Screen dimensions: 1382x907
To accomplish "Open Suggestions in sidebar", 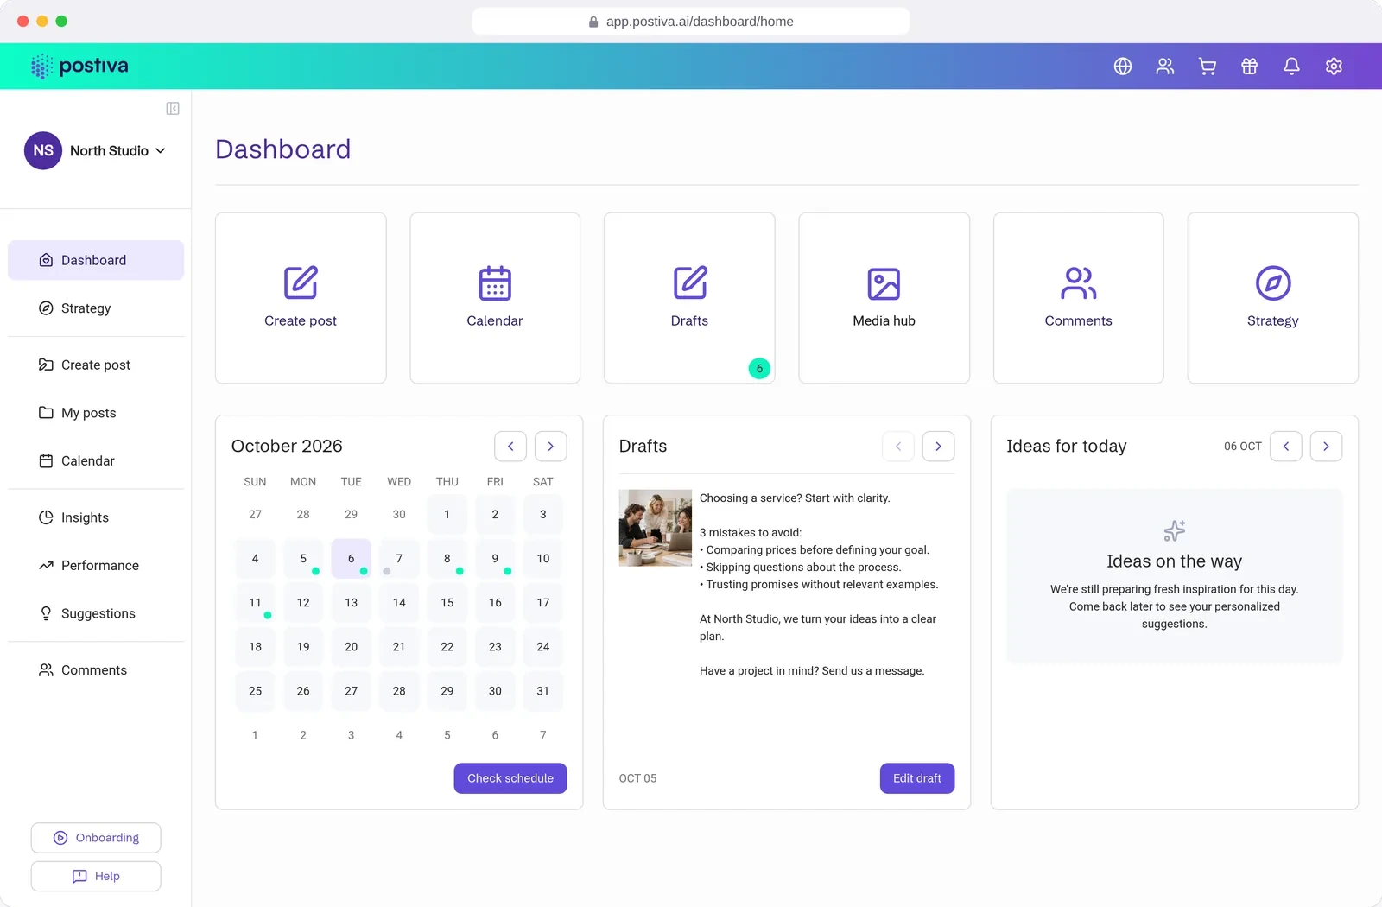I will click(x=96, y=613).
